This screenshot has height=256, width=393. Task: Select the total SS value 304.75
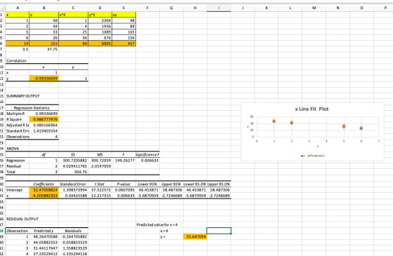(74, 172)
